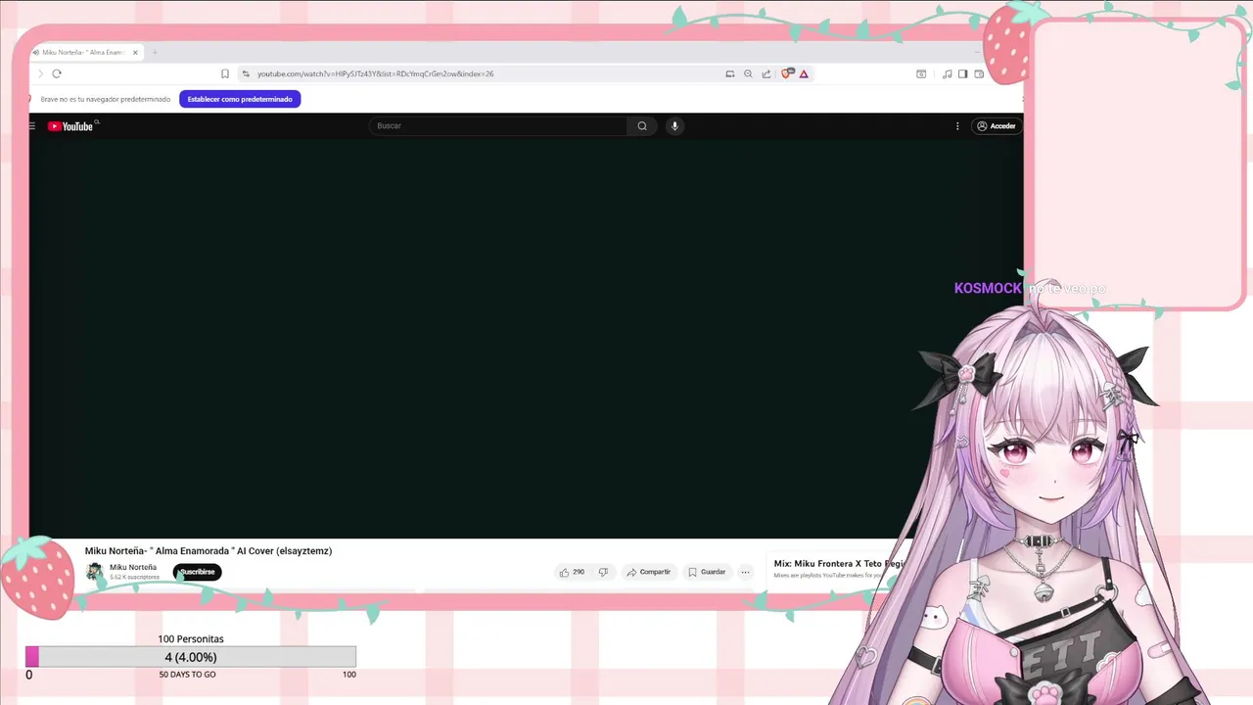The width and height of the screenshot is (1253, 705).
Task: Start voice search with the microphone icon
Action: tap(674, 125)
